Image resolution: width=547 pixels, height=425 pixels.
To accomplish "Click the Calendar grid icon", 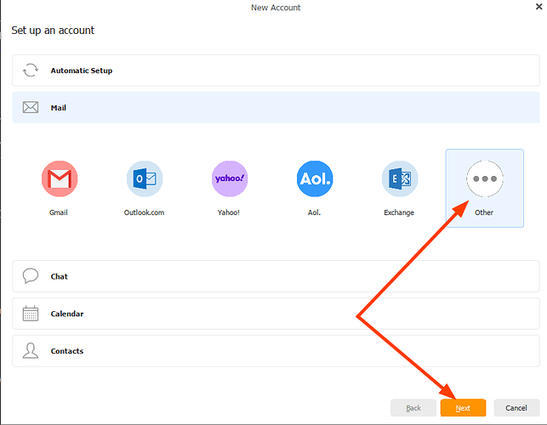I will (x=31, y=314).
